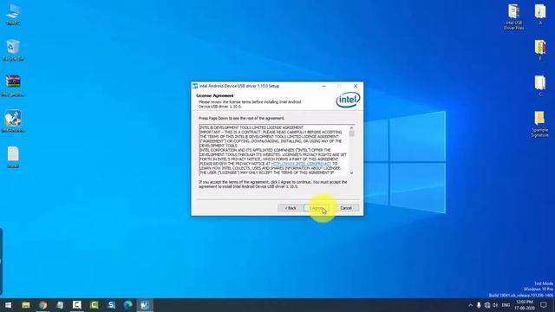Open network settings tray icon

[x=487, y=305]
